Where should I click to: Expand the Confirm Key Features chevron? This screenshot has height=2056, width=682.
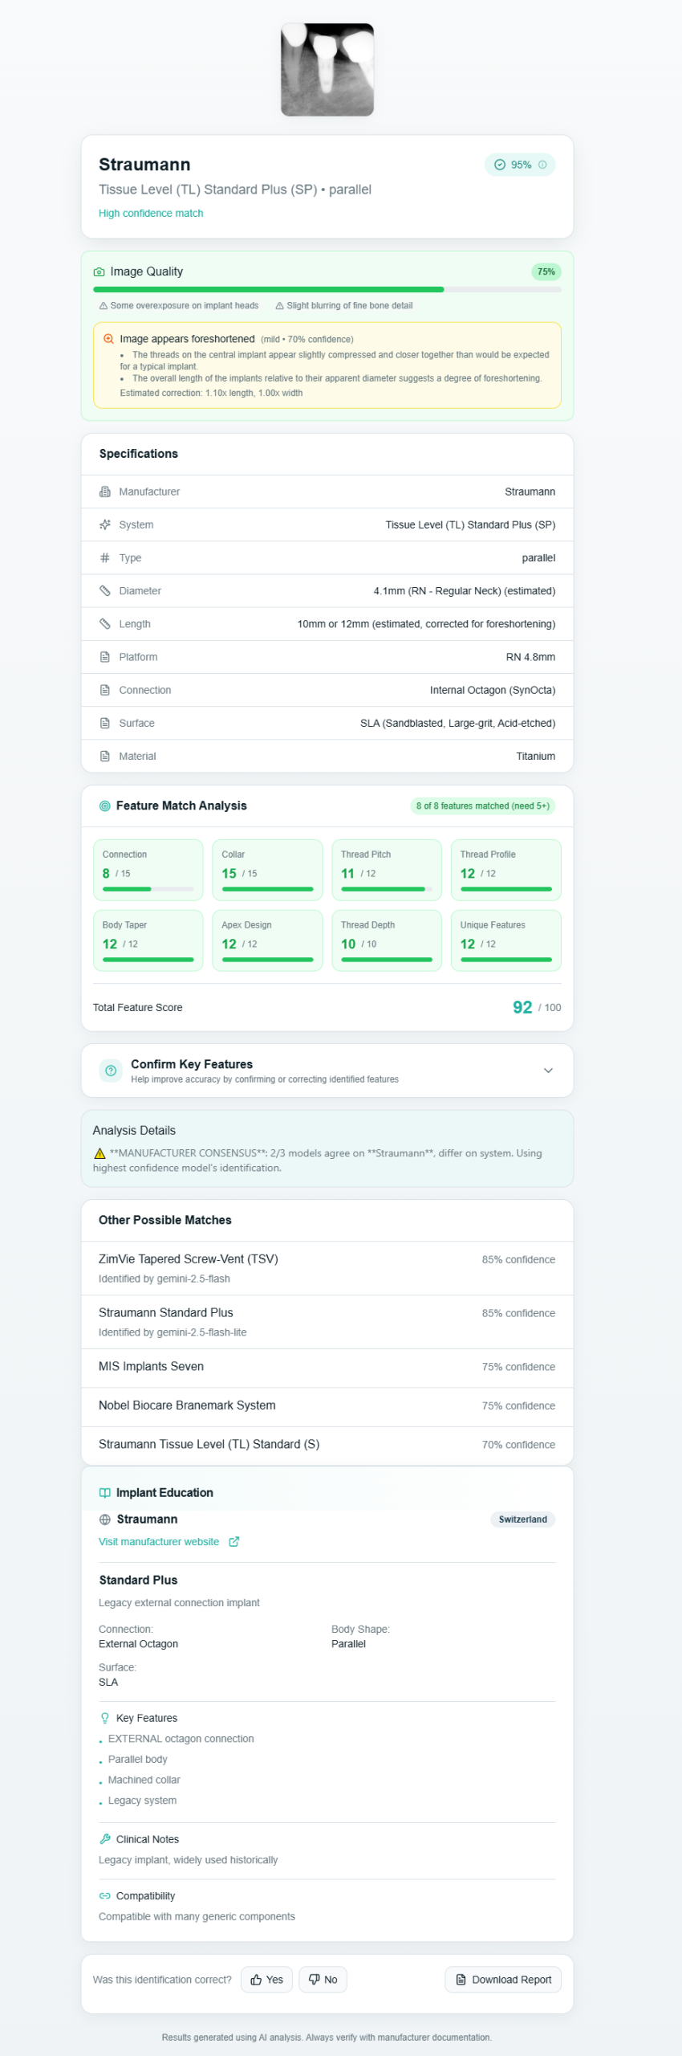pos(548,1071)
